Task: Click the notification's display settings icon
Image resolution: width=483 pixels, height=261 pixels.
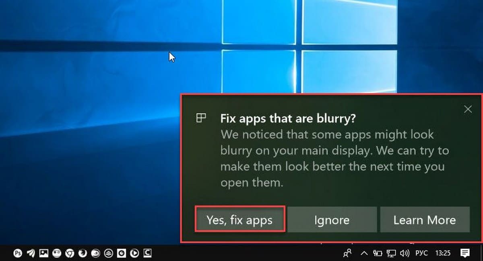Action: pos(201,118)
